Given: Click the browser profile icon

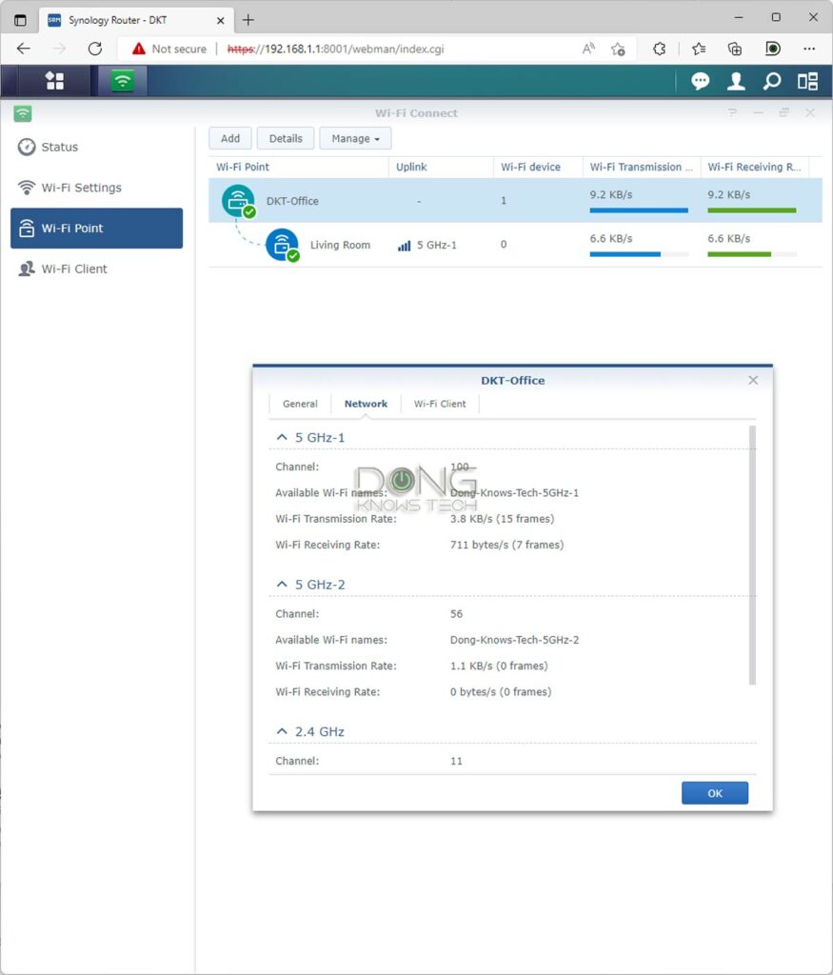Looking at the screenshot, I should click(x=773, y=49).
